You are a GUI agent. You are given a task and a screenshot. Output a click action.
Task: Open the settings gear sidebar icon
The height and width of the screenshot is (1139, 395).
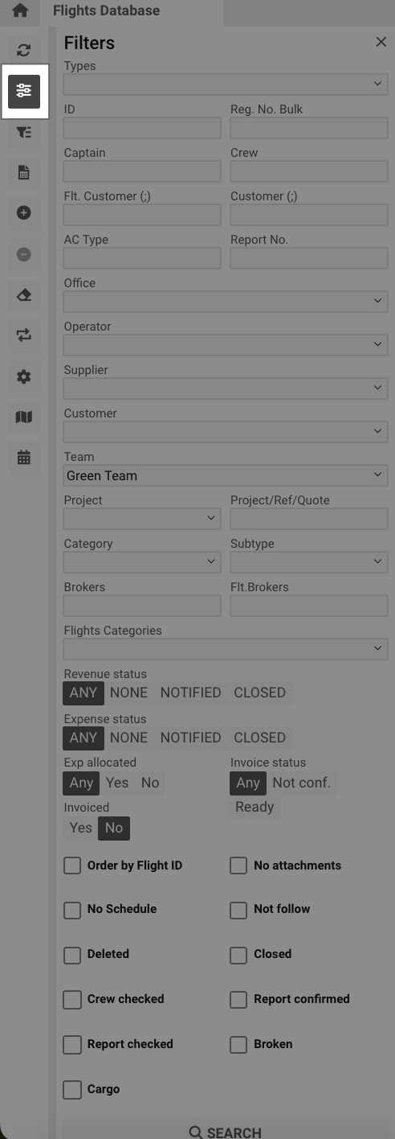pos(24,376)
